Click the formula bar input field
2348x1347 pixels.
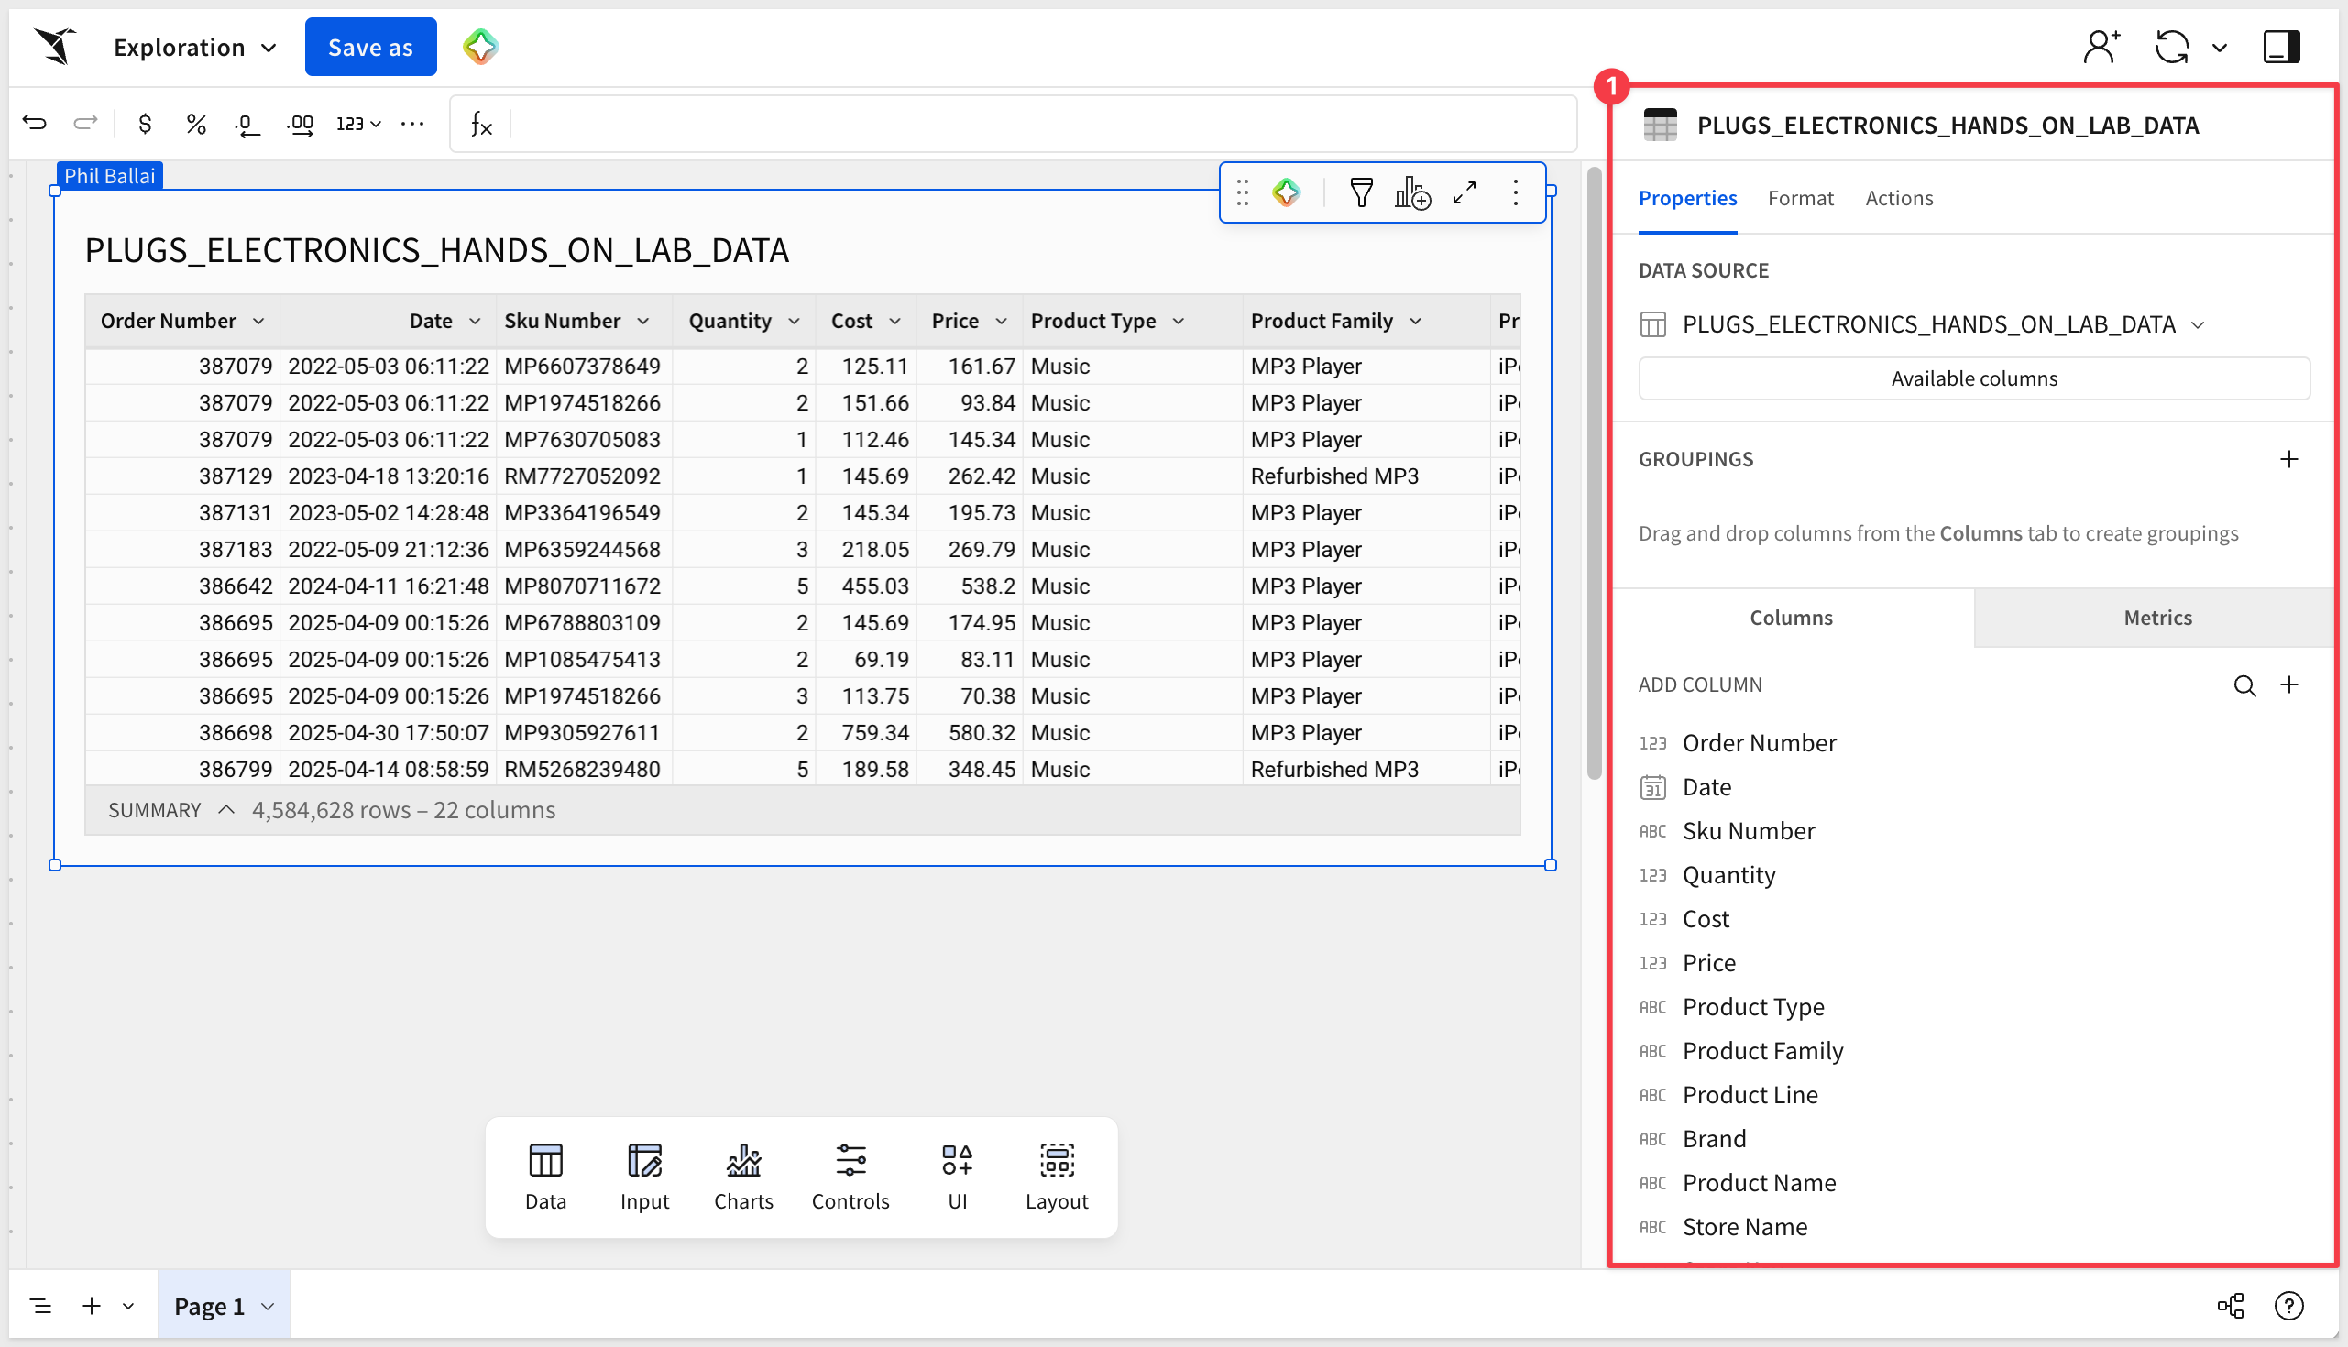point(1041,123)
